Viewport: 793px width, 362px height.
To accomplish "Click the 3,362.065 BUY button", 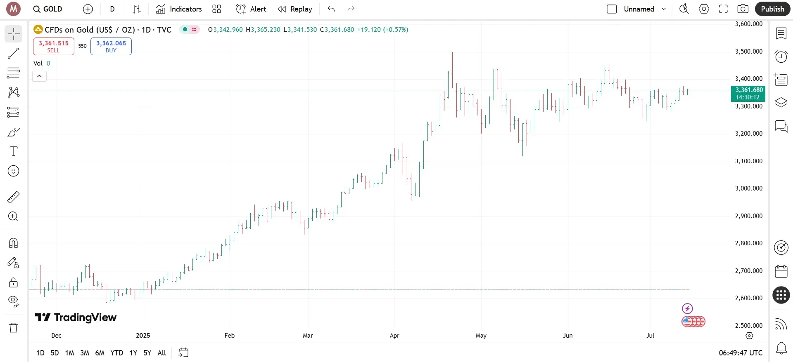I will point(111,46).
